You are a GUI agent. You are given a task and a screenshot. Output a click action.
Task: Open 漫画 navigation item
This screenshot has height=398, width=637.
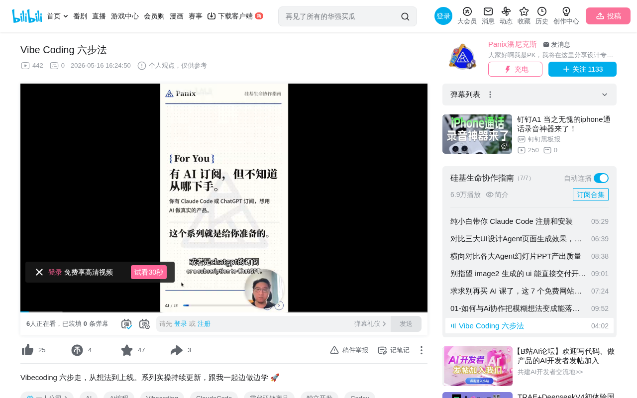(177, 16)
